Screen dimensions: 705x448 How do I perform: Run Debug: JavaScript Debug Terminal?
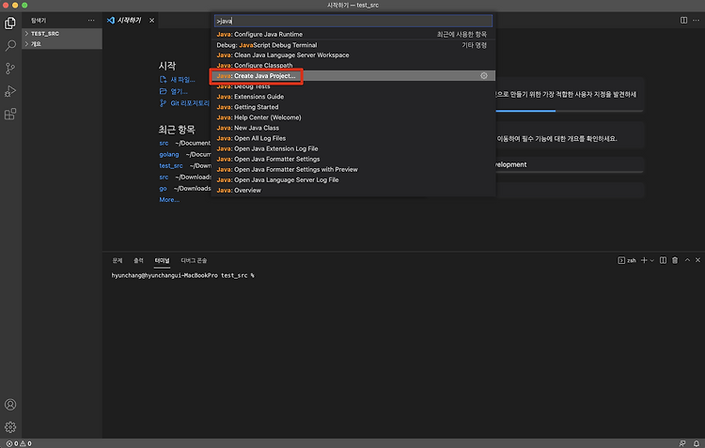pos(353,45)
